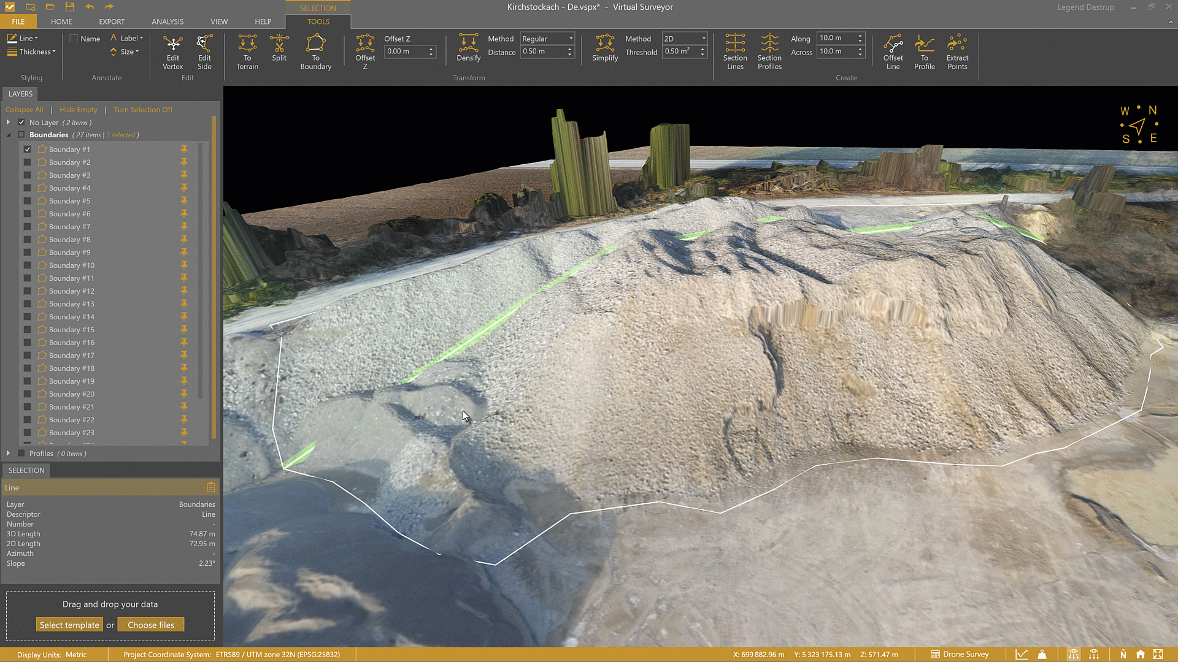Increase the Along value with its up stepper
1178x662 pixels.
point(861,34)
